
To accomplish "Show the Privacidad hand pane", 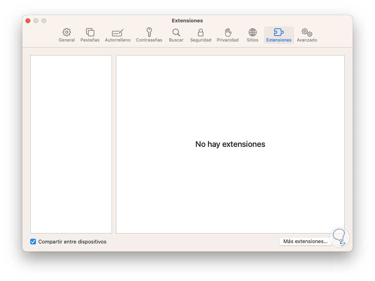I will (228, 35).
